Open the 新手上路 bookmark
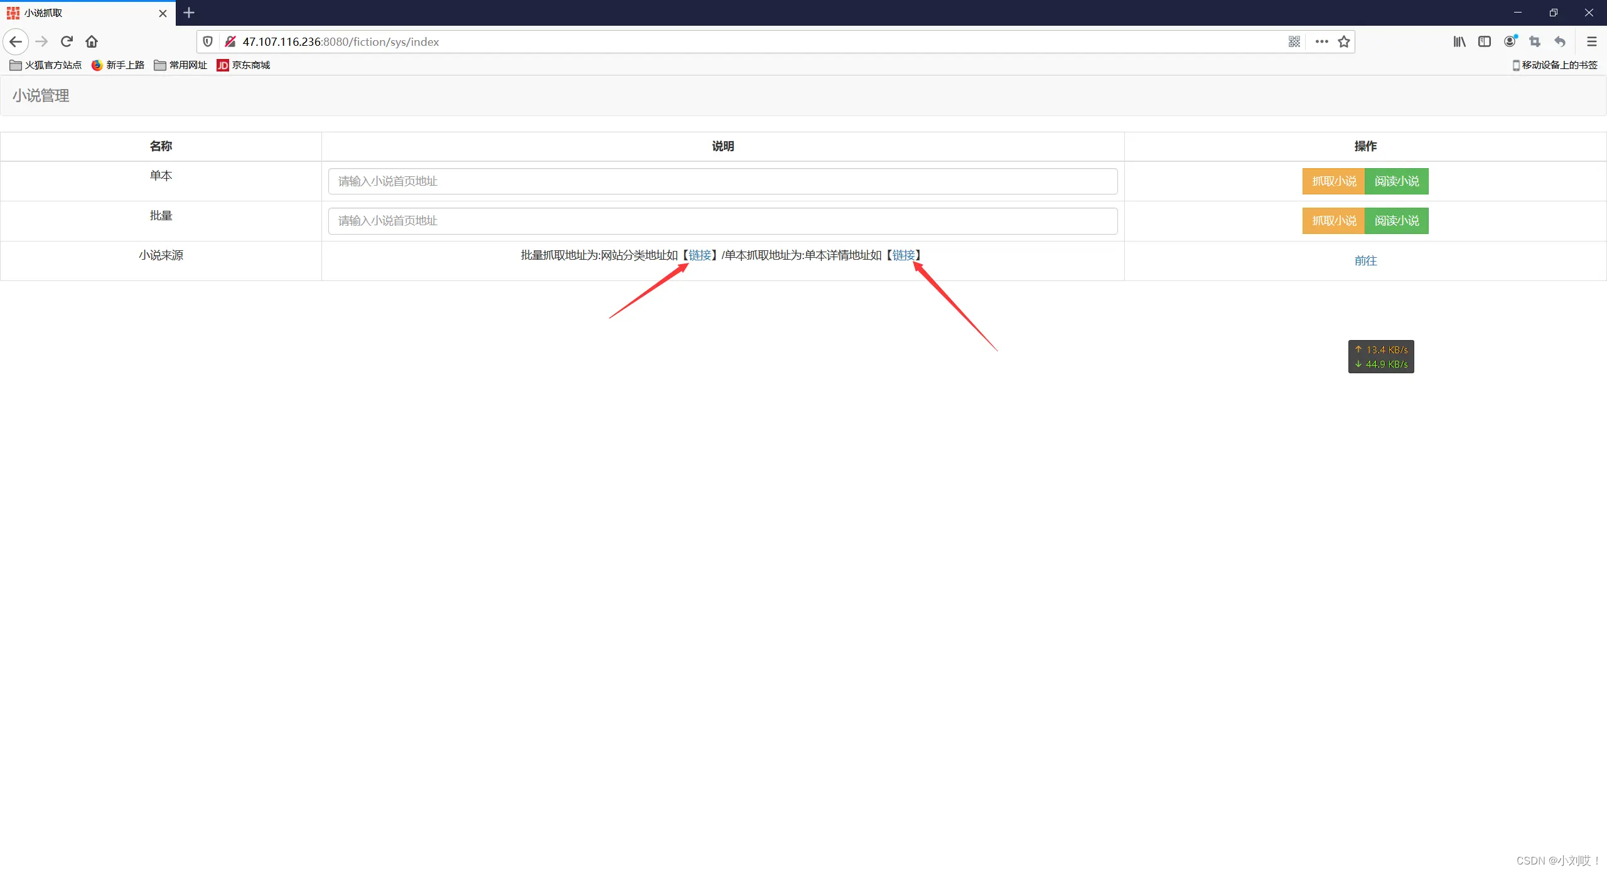 tap(118, 65)
